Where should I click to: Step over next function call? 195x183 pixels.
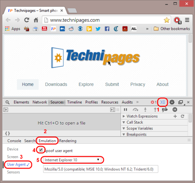(x=136, y=110)
